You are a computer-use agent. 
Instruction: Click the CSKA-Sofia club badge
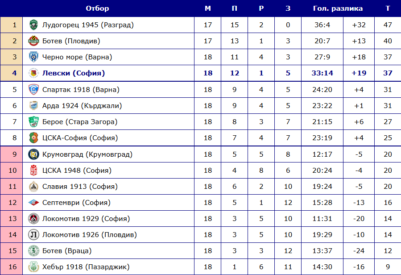point(33,138)
